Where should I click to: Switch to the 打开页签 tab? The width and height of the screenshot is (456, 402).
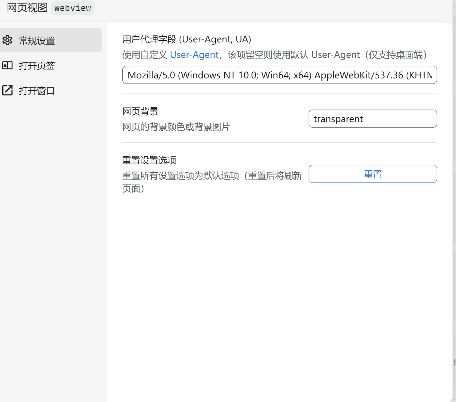click(x=51, y=66)
